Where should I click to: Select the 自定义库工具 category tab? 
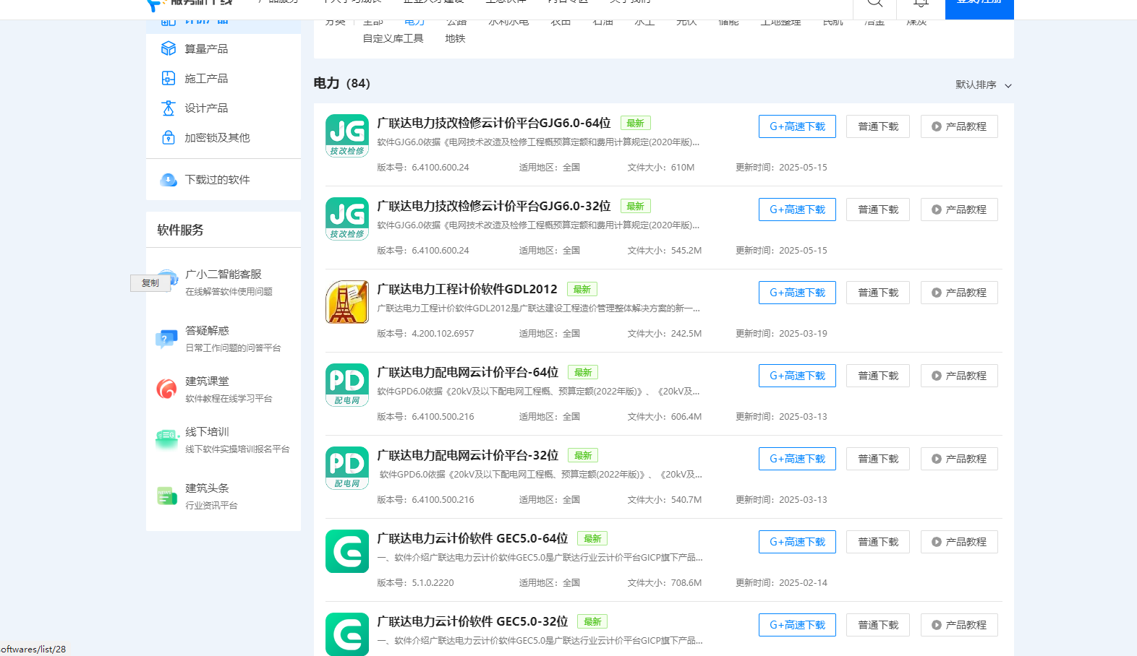pos(393,38)
